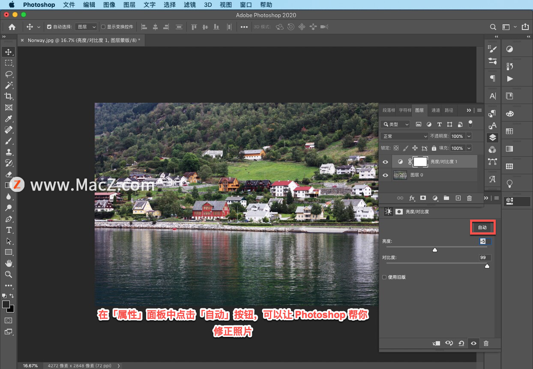Enable the 使用旧版 checkbox
This screenshot has height=369, width=533.
click(384, 277)
